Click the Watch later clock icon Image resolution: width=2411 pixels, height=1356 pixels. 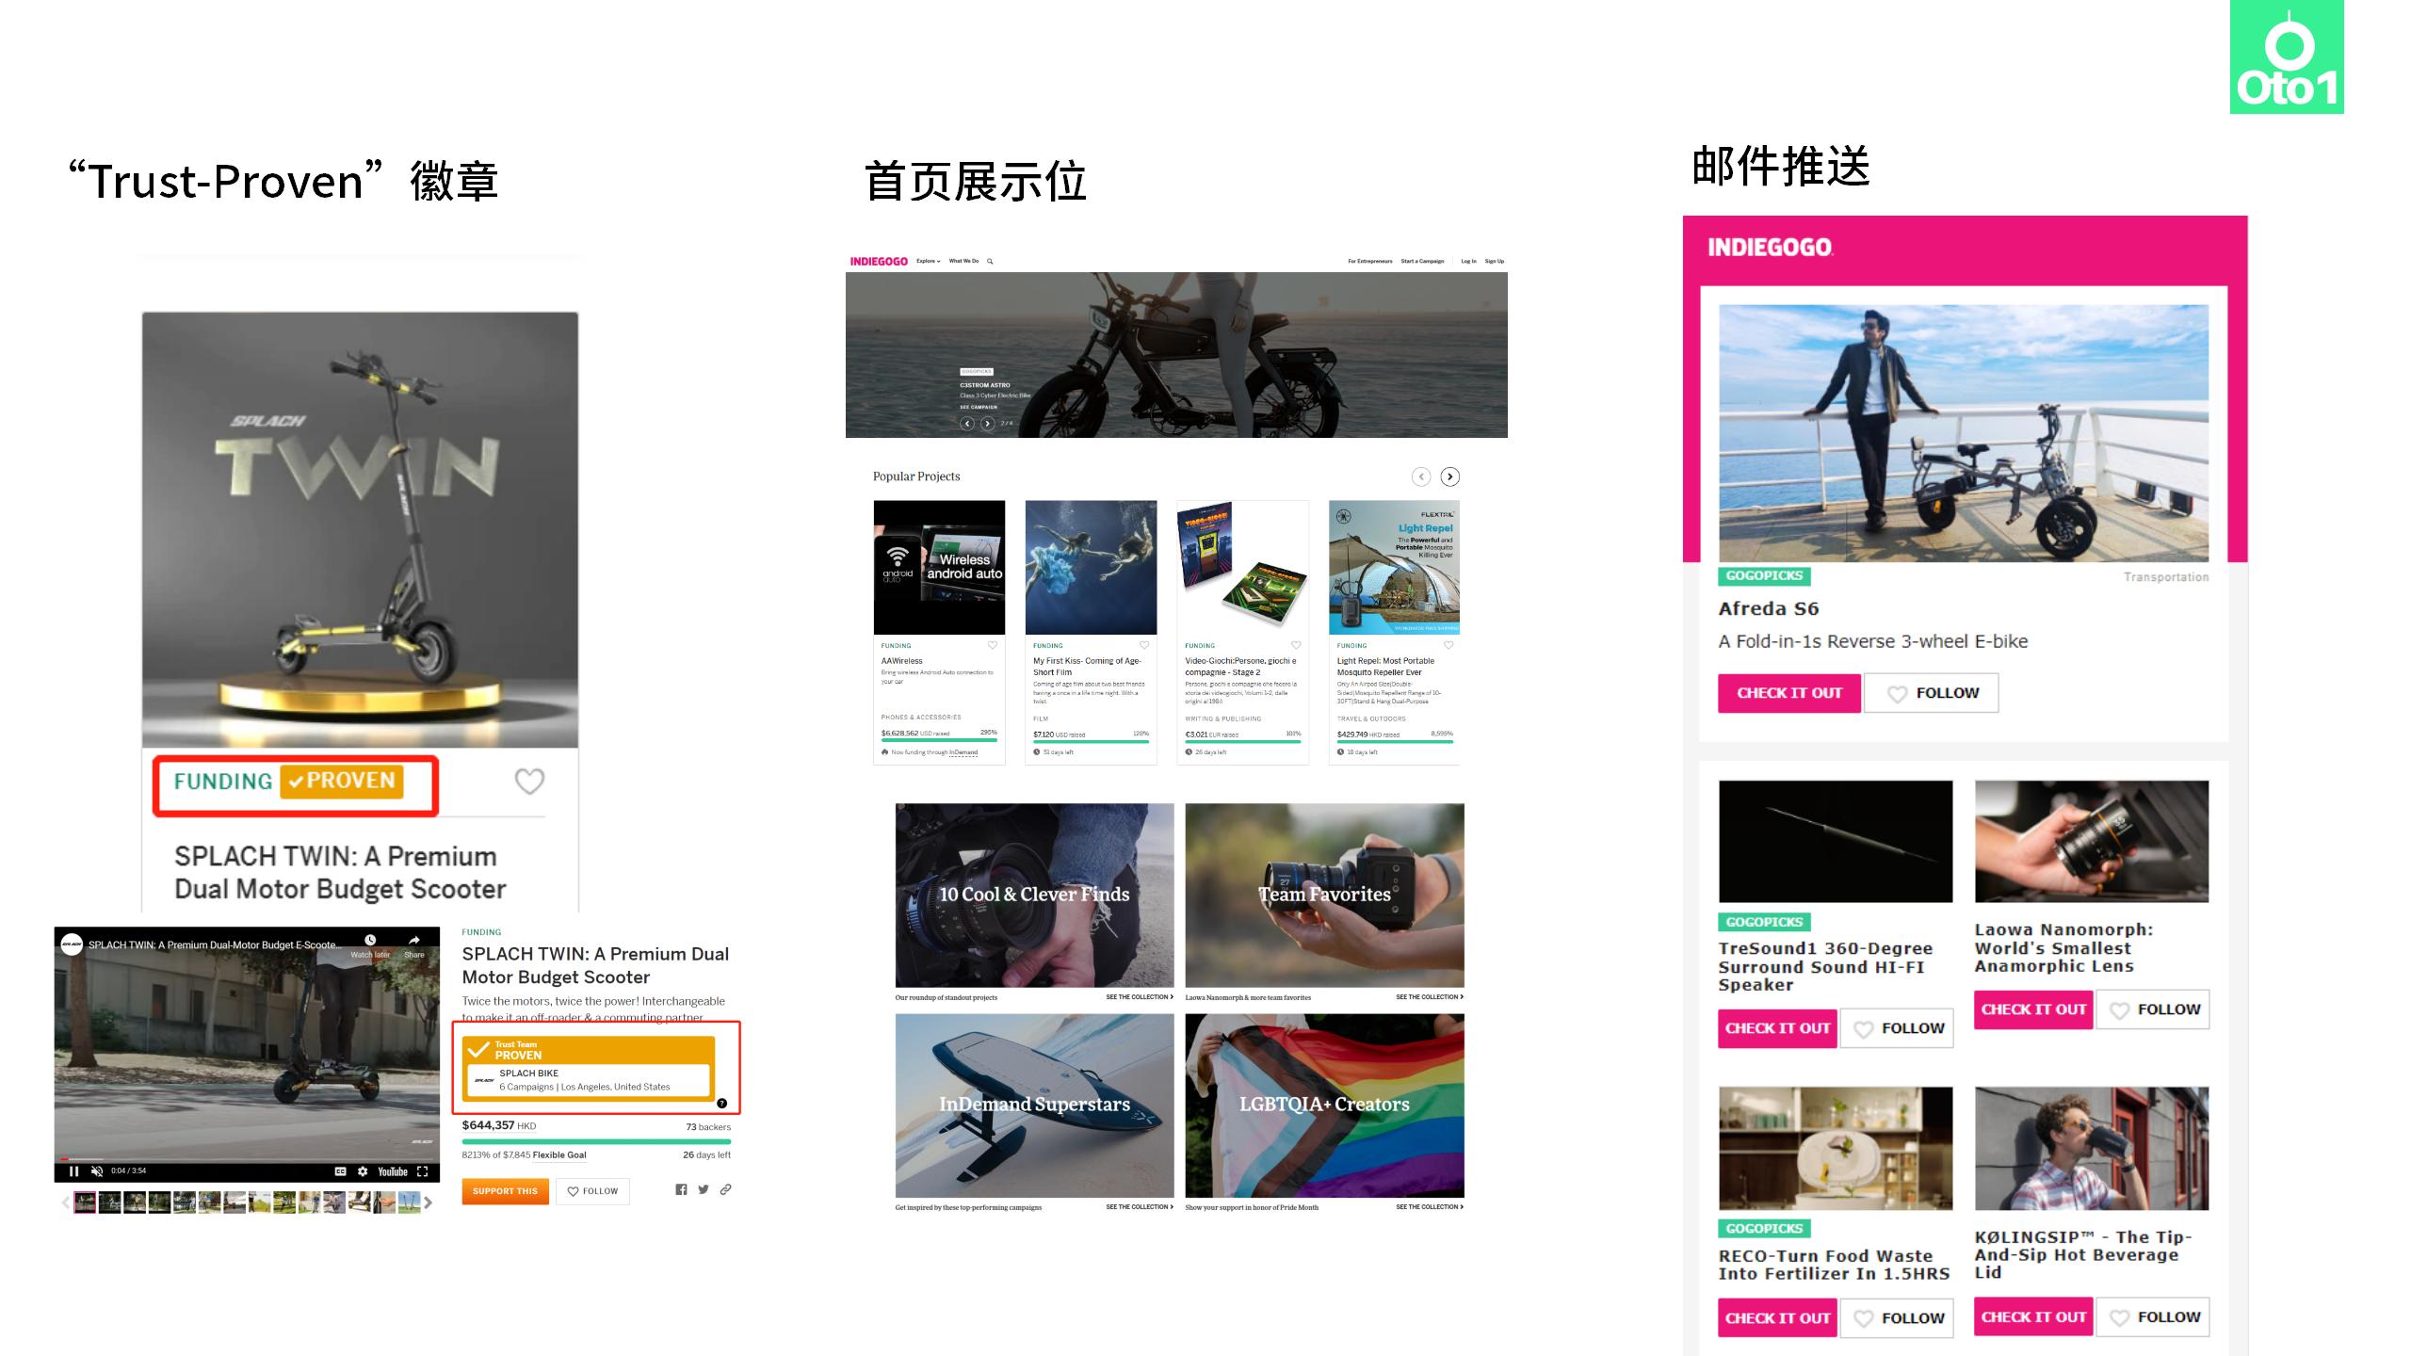(370, 940)
